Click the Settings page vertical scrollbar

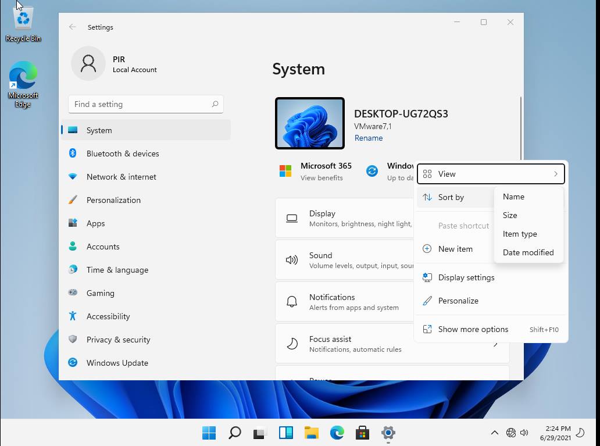click(520, 129)
